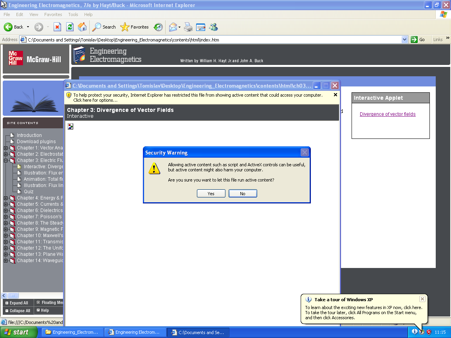Open the Favorites menu

(53, 14)
